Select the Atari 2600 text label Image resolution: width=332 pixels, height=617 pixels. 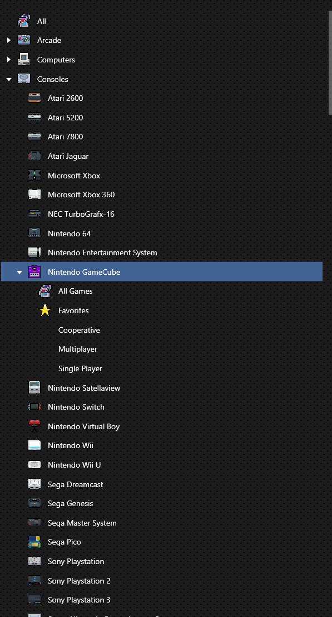pos(65,98)
